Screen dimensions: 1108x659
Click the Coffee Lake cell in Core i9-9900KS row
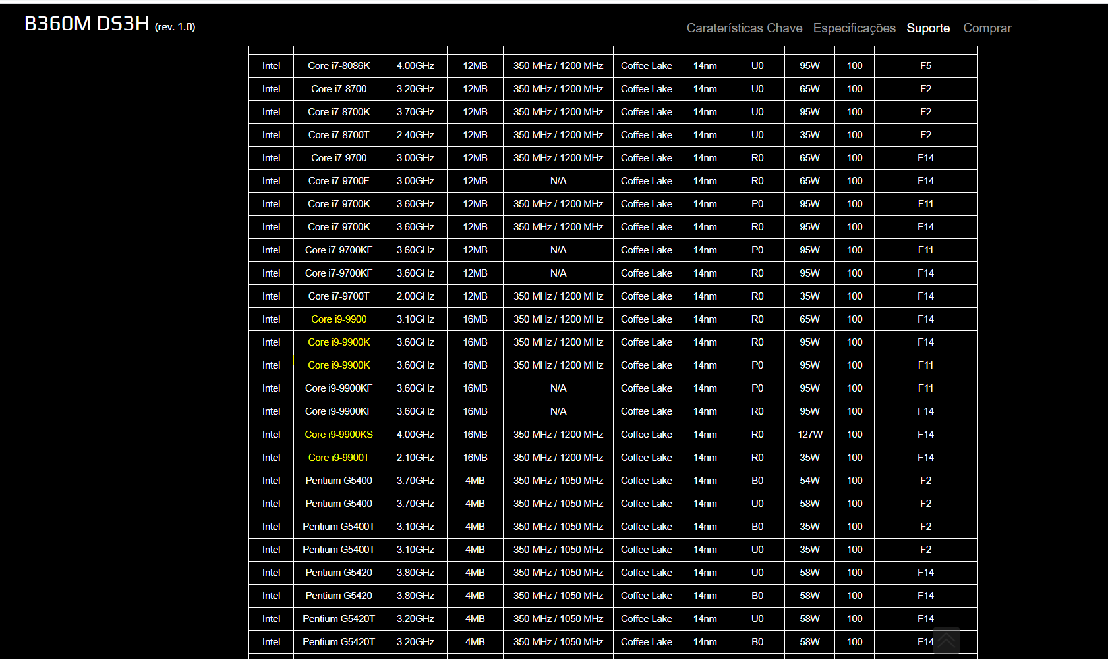pos(647,435)
